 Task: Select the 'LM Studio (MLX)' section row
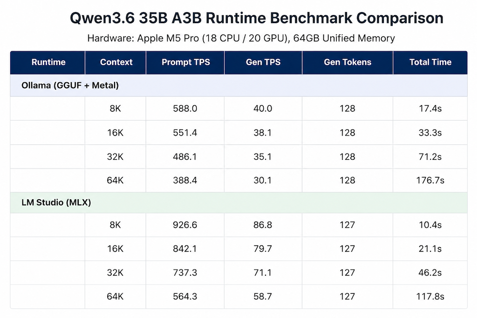pyautogui.click(x=239, y=203)
